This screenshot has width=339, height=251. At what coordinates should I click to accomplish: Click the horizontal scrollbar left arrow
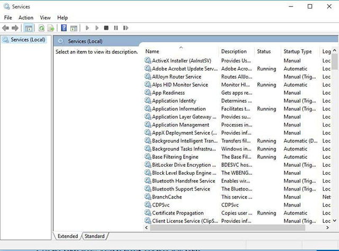pos(147,227)
